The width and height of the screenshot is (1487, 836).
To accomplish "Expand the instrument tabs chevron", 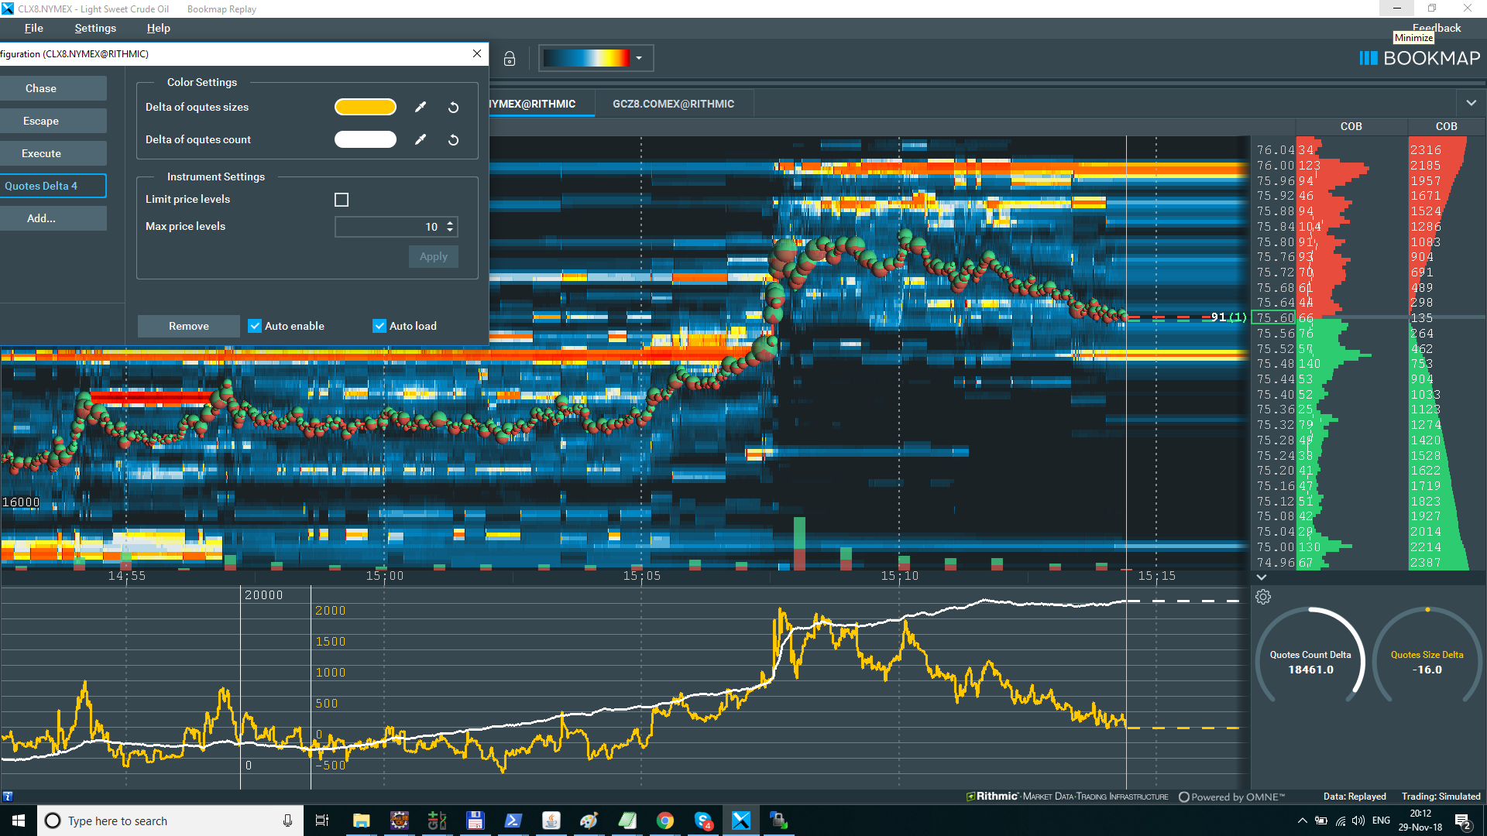I will coord(1471,103).
